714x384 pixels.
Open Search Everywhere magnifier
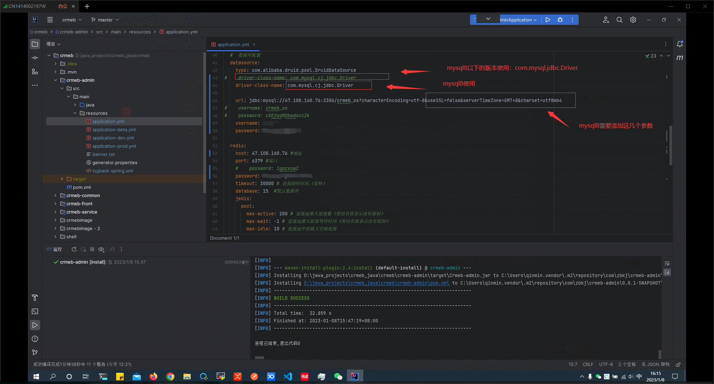pos(620,20)
